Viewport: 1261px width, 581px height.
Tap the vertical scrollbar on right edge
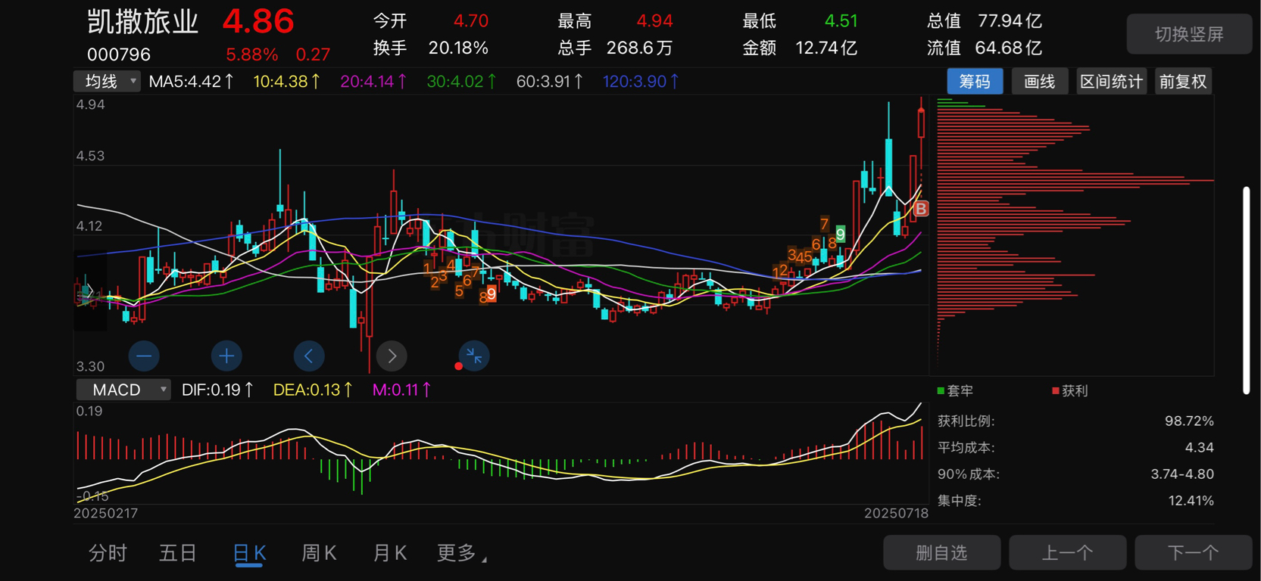(1247, 290)
